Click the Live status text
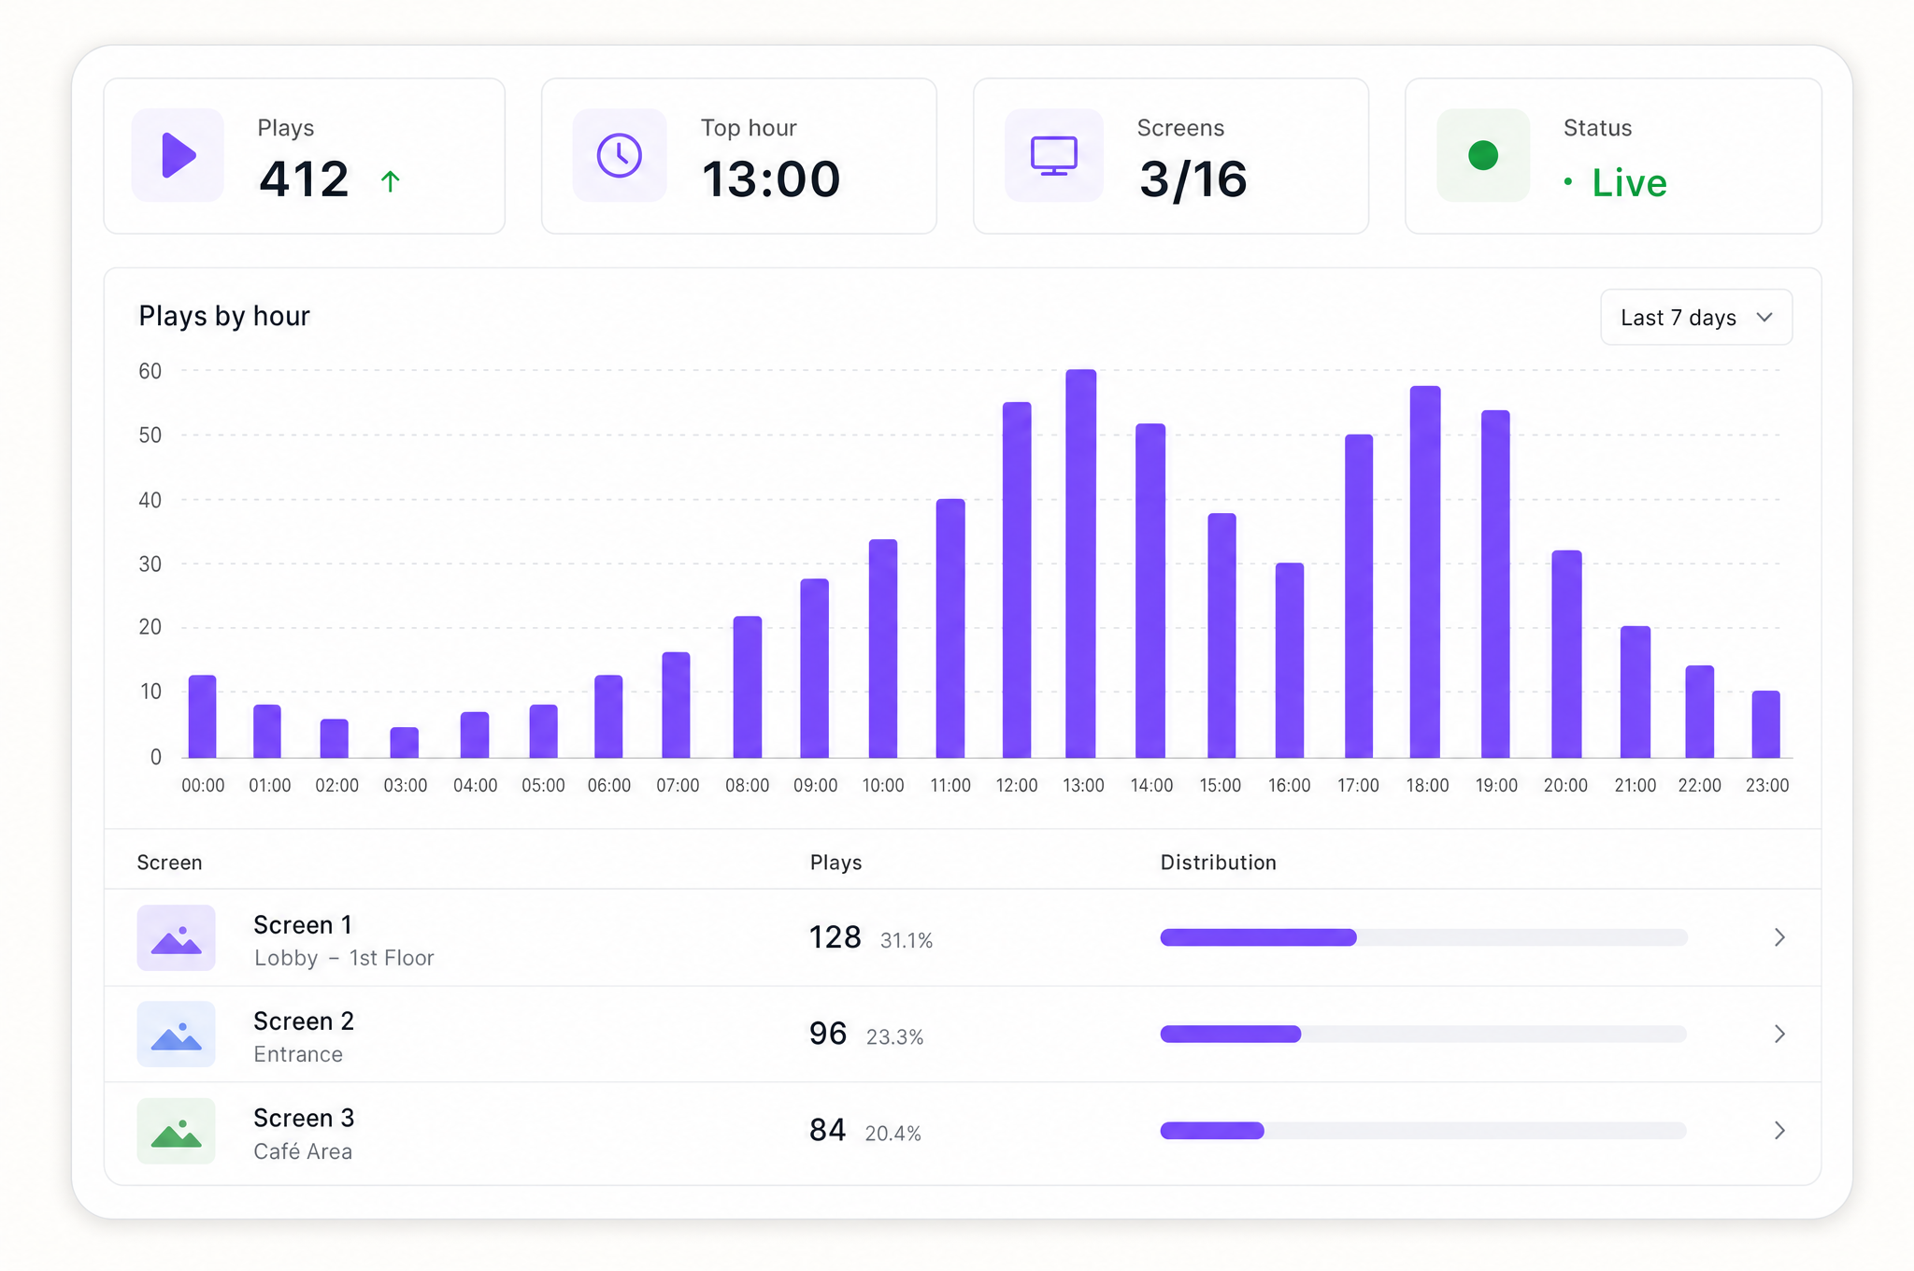The width and height of the screenshot is (1914, 1271). pyautogui.click(x=1629, y=183)
